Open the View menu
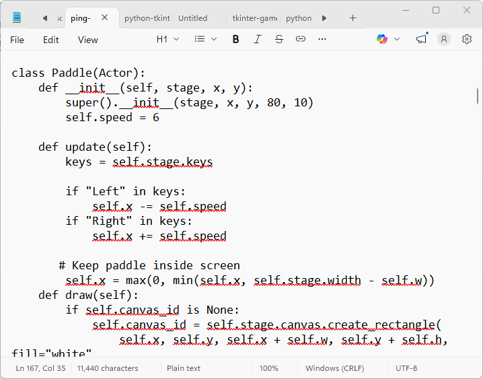The image size is (483, 379). 88,40
